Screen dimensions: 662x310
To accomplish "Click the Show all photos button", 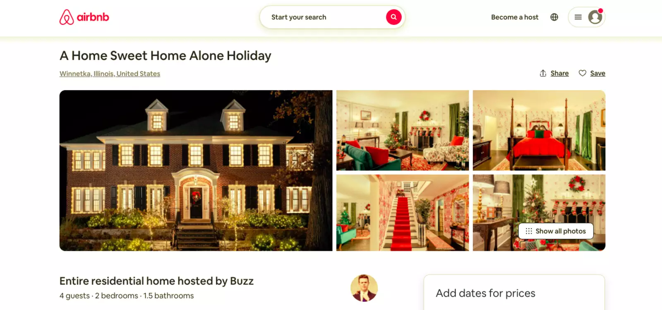I will (556, 231).
